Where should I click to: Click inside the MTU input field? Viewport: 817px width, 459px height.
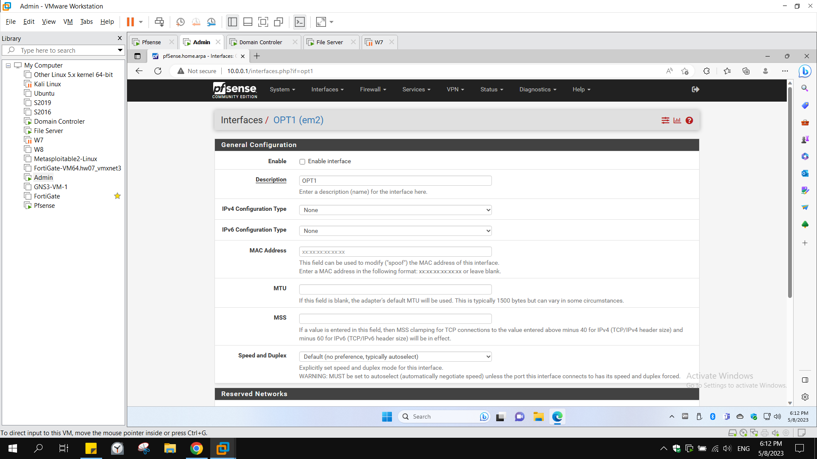pos(395,289)
